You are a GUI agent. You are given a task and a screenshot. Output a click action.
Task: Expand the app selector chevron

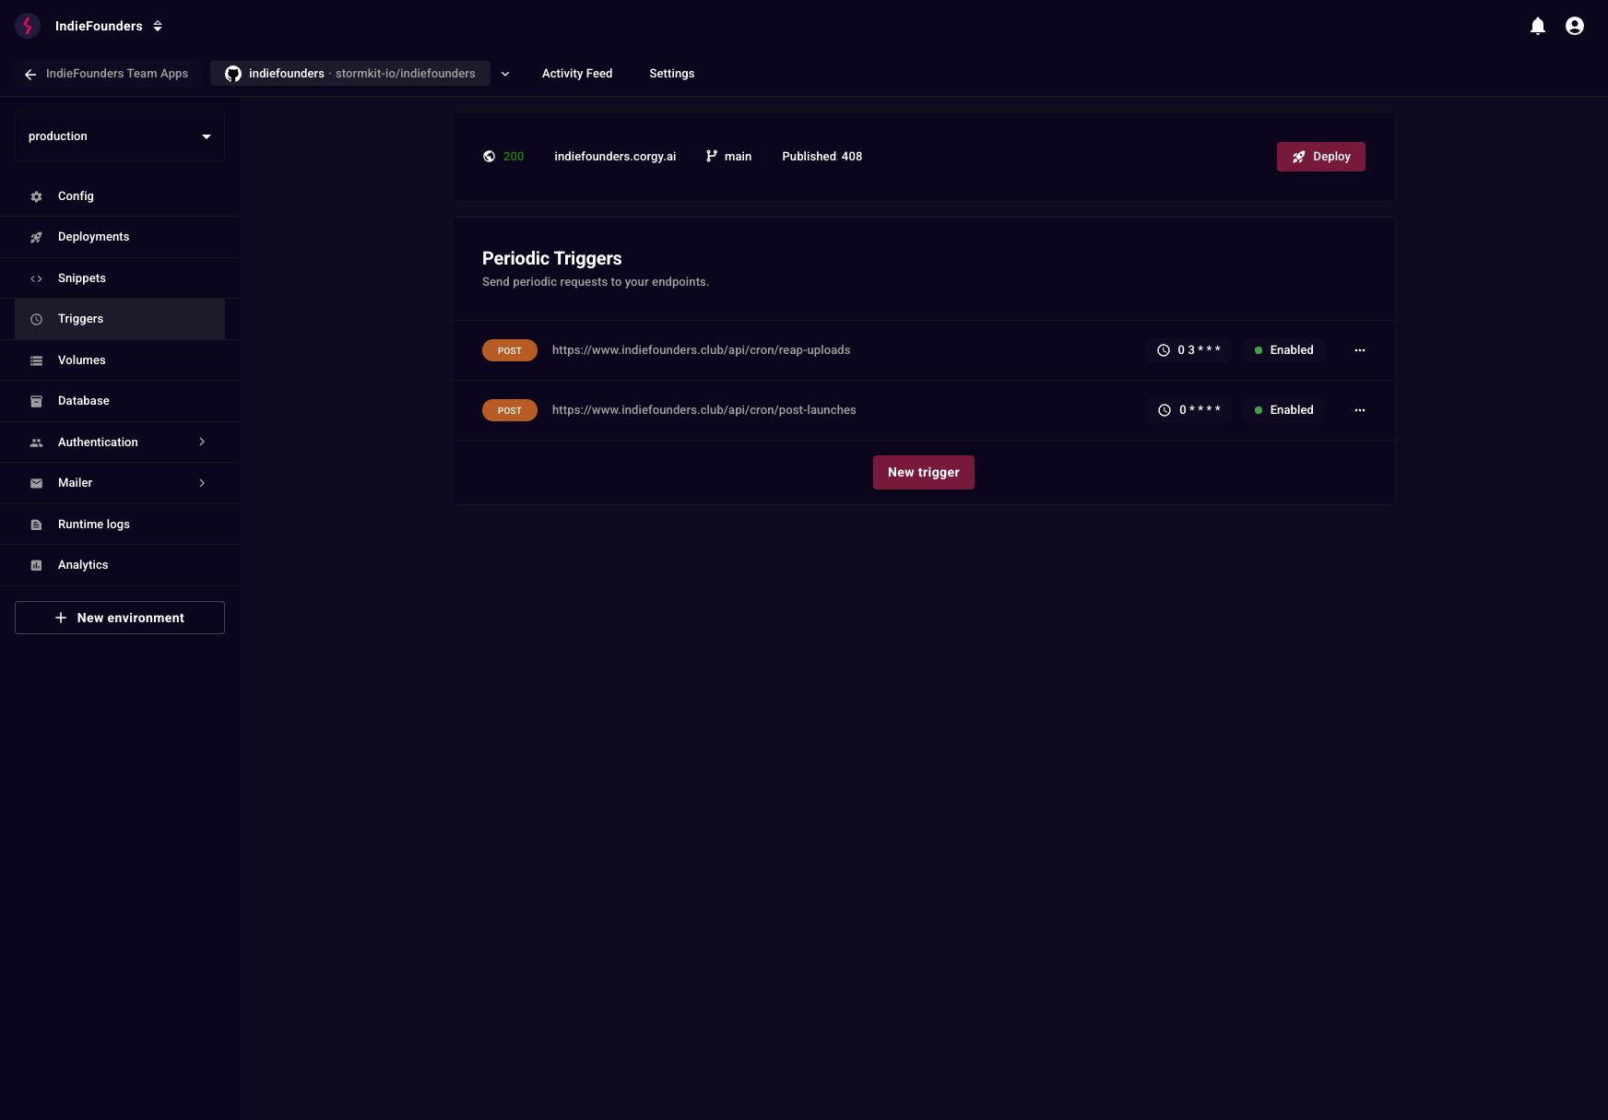tap(505, 74)
